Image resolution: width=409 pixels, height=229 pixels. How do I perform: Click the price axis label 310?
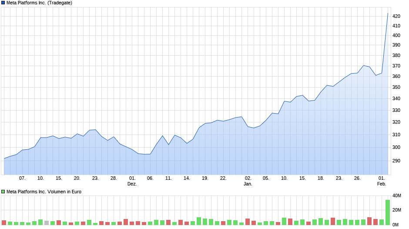[x=396, y=135]
